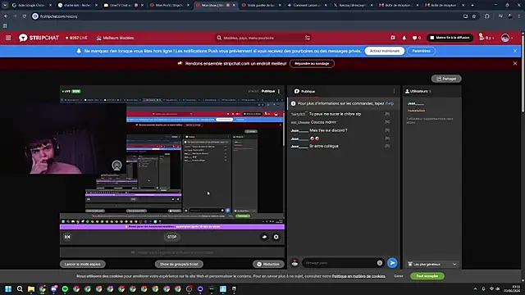Send chat message with blue arrow button
Image resolution: width=525 pixels, height=295 pixels.
[x=392, y=263]
